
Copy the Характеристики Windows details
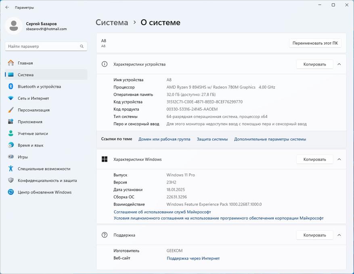pos(314,159)
